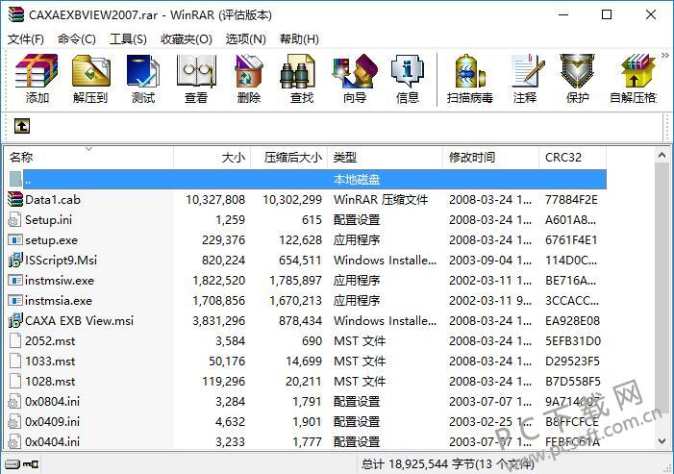Sort by CRC32 column header
This screenshot has width=674, height=474.
click(572, 158)
